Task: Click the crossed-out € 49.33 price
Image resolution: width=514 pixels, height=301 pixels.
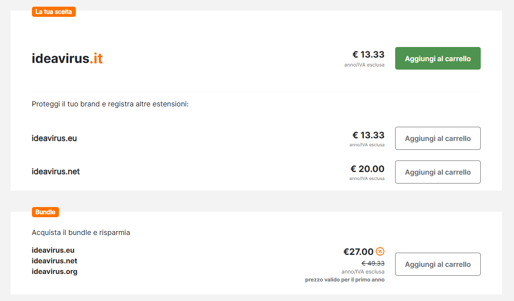Action: coord(373,263)
